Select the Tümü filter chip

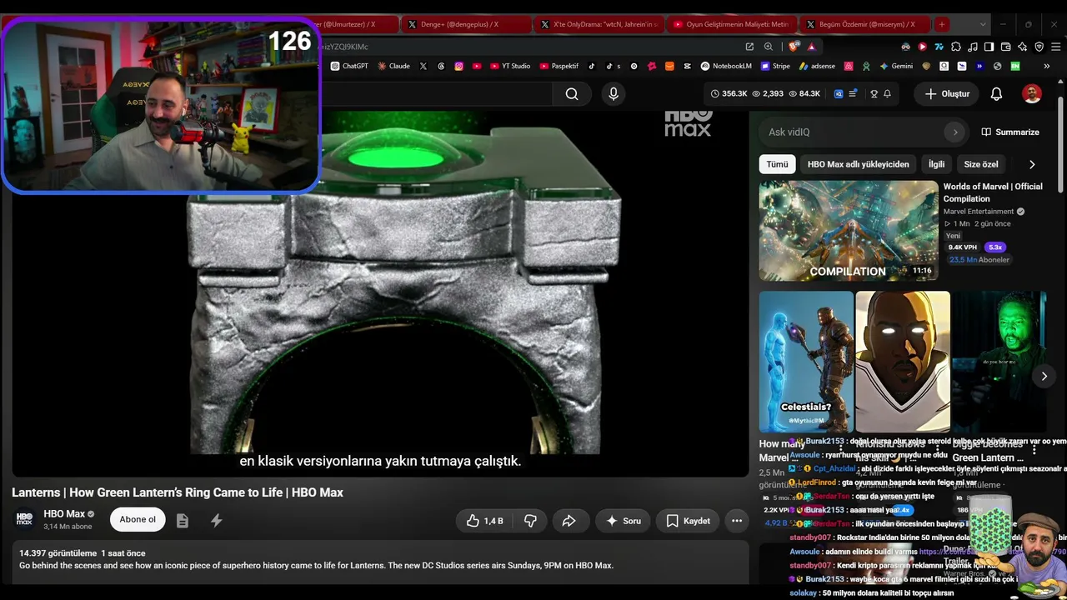777,164
